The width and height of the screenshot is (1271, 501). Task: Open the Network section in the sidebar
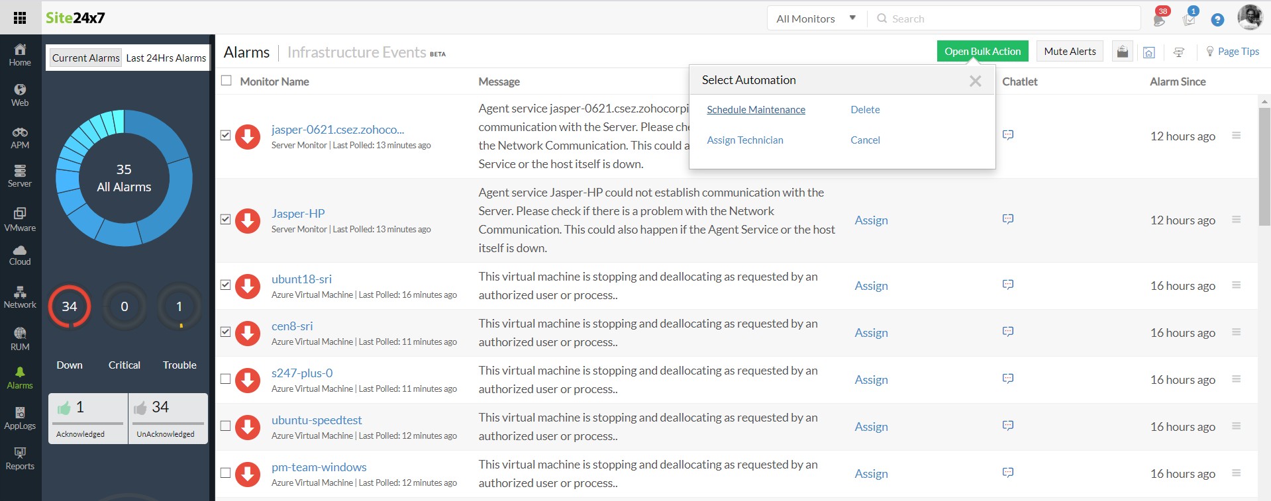point(20,298)
